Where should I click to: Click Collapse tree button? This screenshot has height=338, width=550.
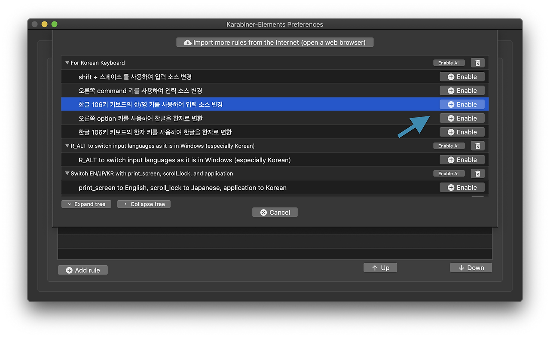(x=144, y=204)
